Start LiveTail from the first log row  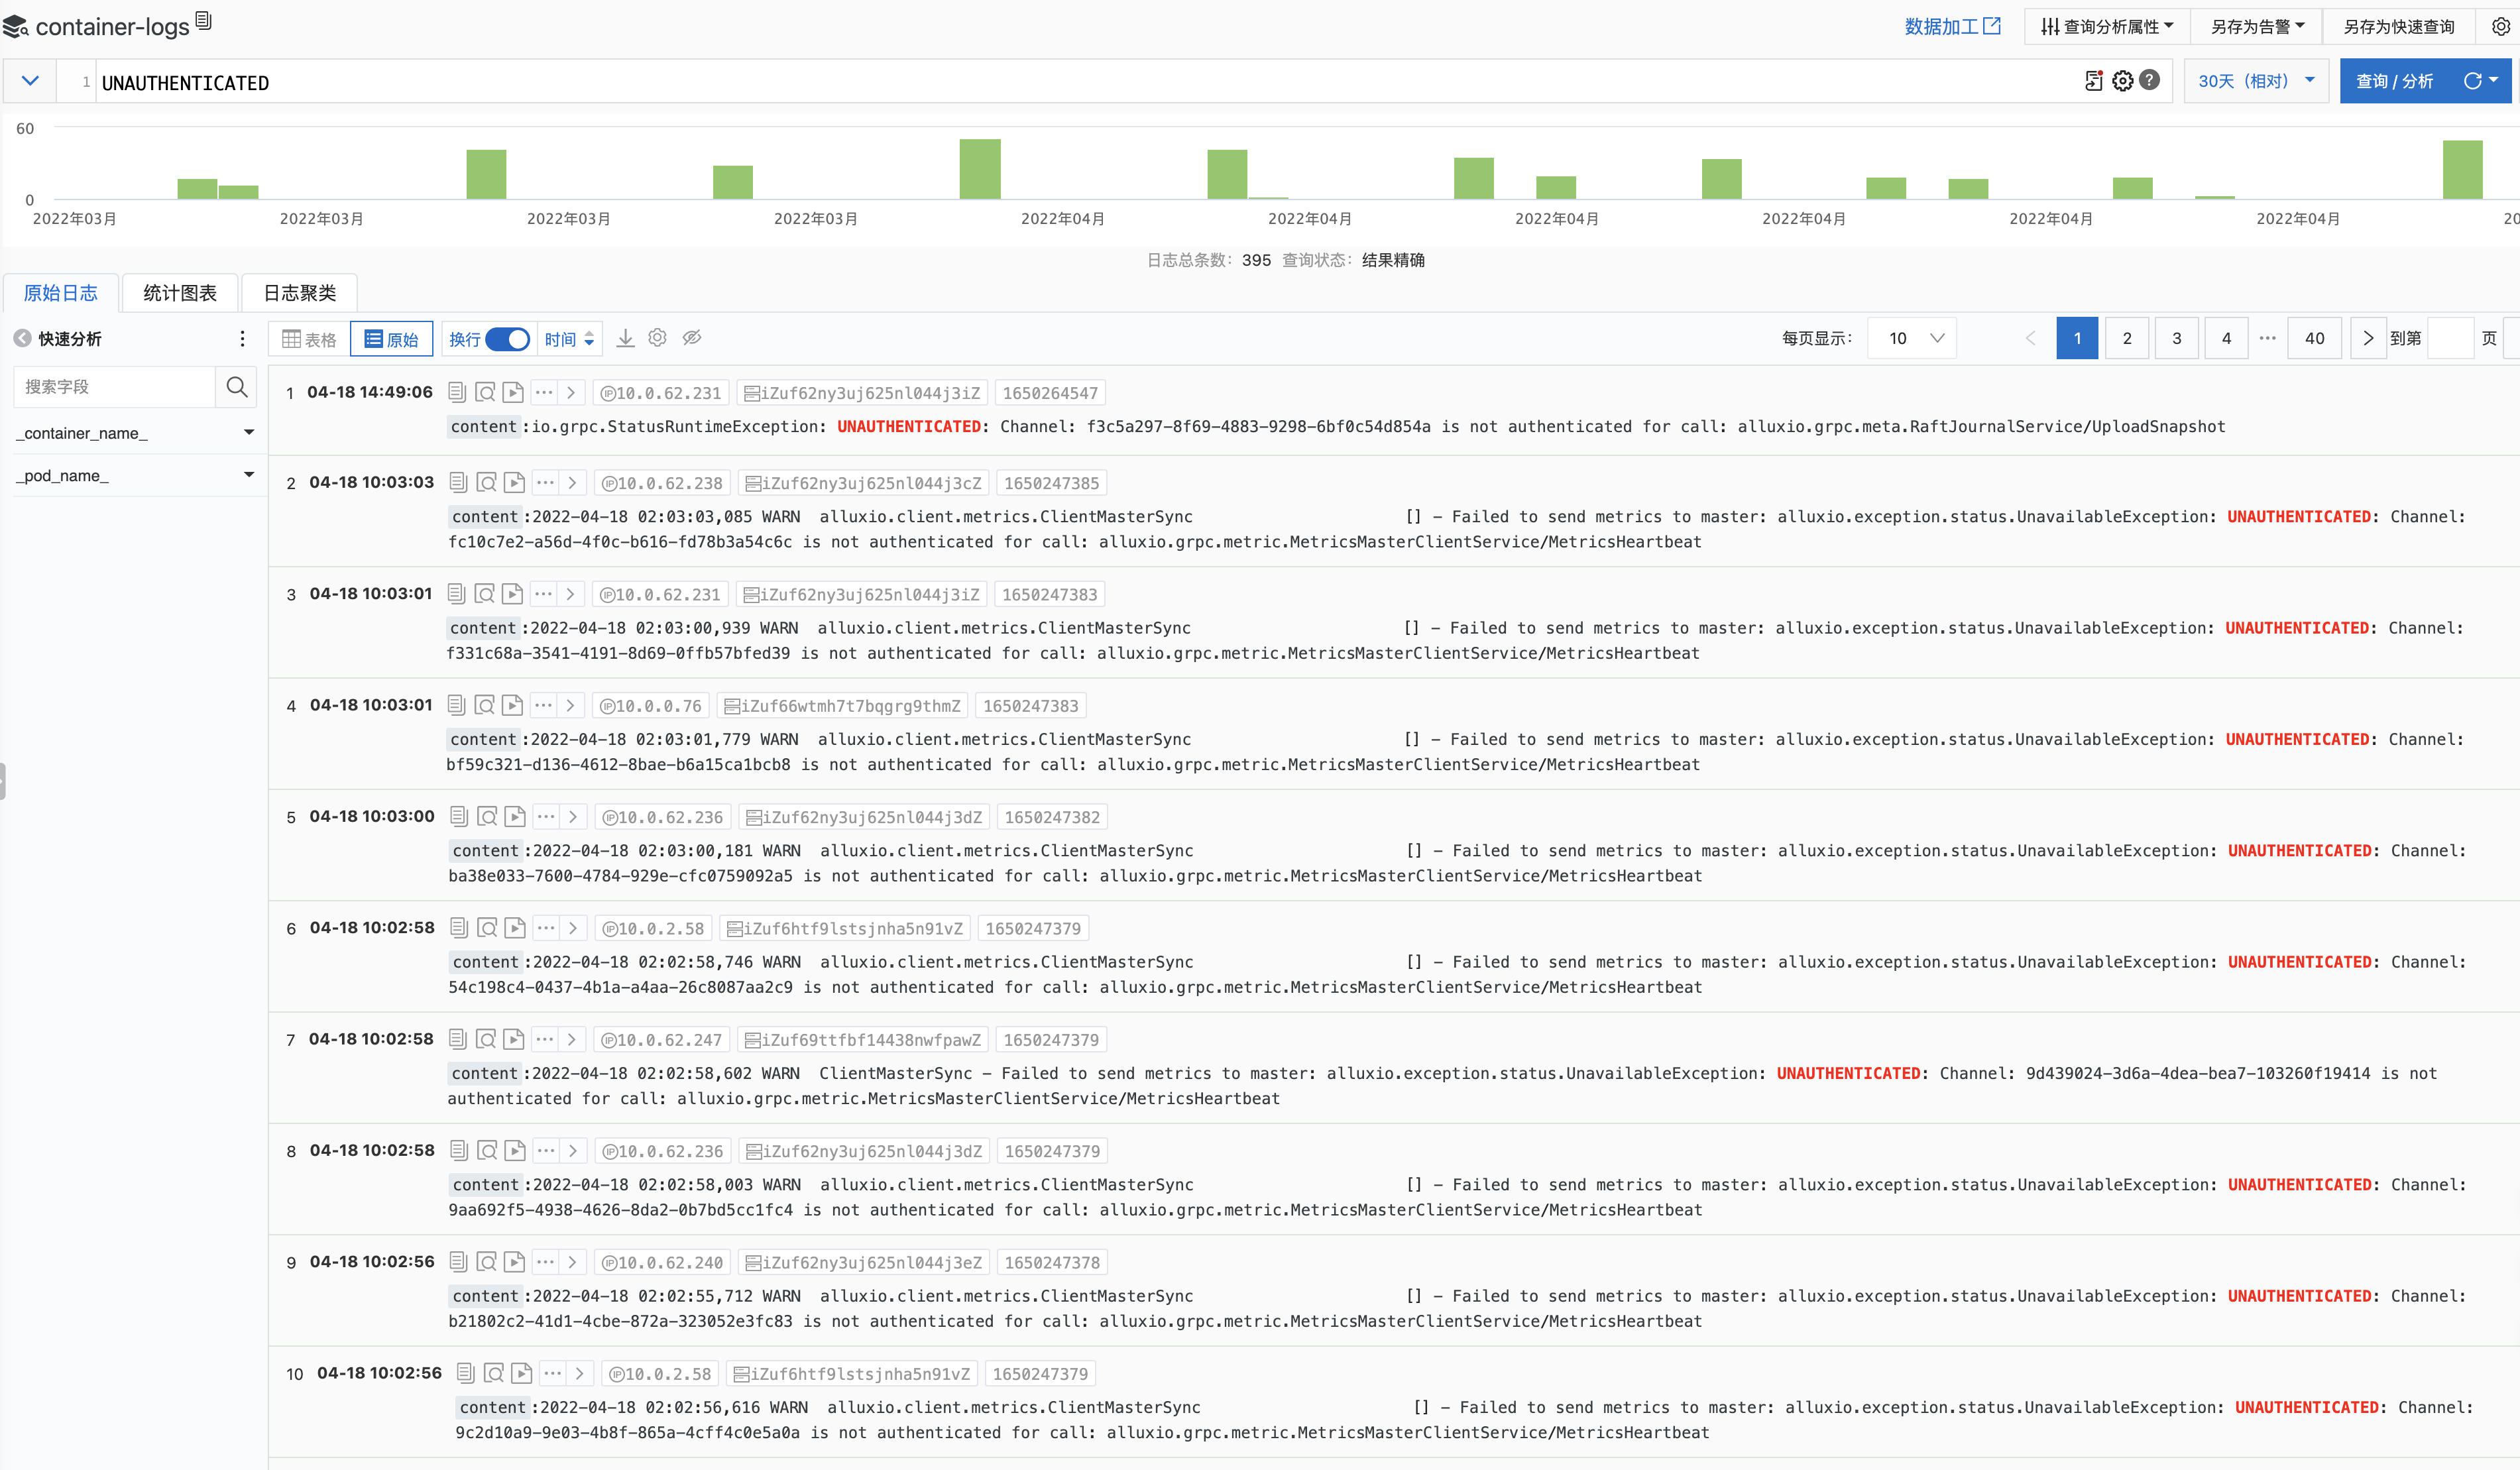tap(514, 392)
